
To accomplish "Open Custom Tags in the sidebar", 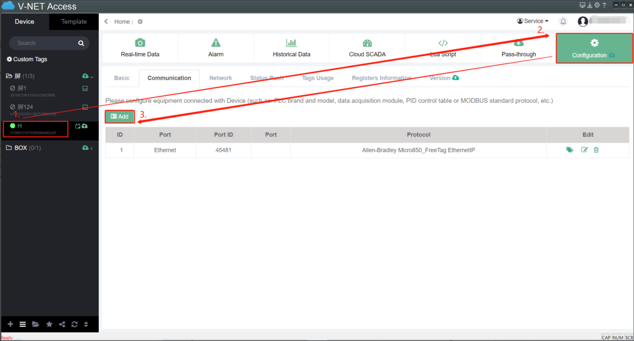I will (27, 59).
